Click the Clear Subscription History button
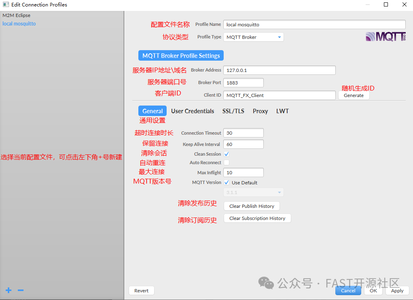413x300 pixels. (x=257, y=218)
